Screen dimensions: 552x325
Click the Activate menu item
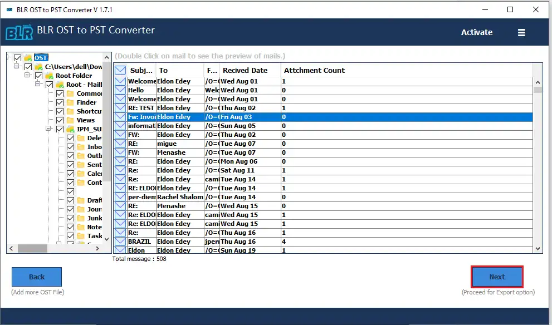476,32
